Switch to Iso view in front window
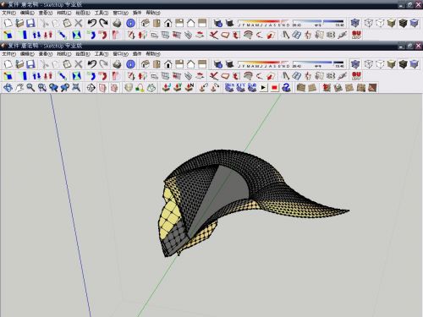Image resolution: width=423 pixels, height=317 pixels. (146, 64)
